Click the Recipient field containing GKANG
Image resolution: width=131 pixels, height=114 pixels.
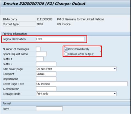pos(46,74)
